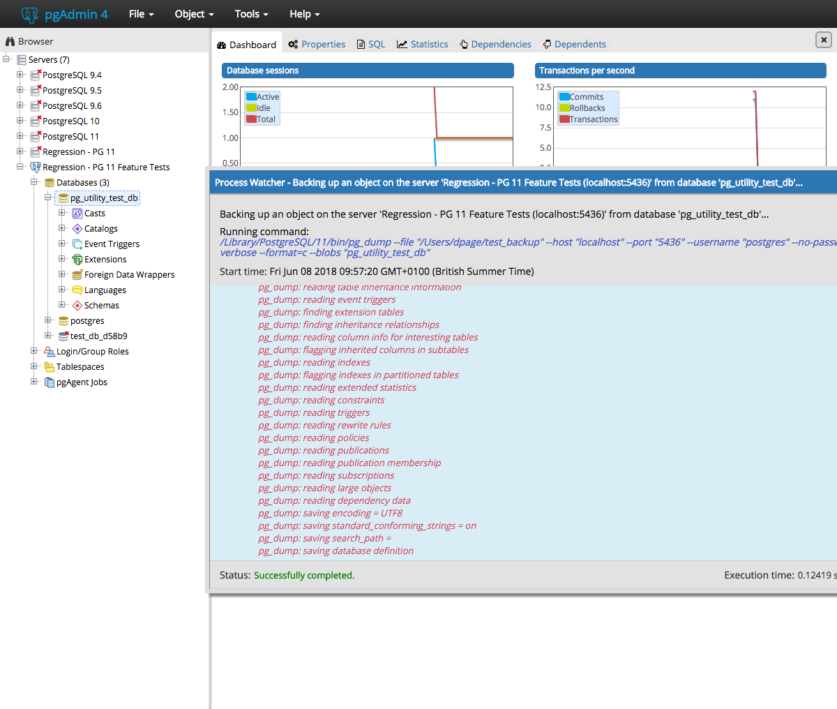
Task: Switch to the Statistics tab
Action: (423, 44)
